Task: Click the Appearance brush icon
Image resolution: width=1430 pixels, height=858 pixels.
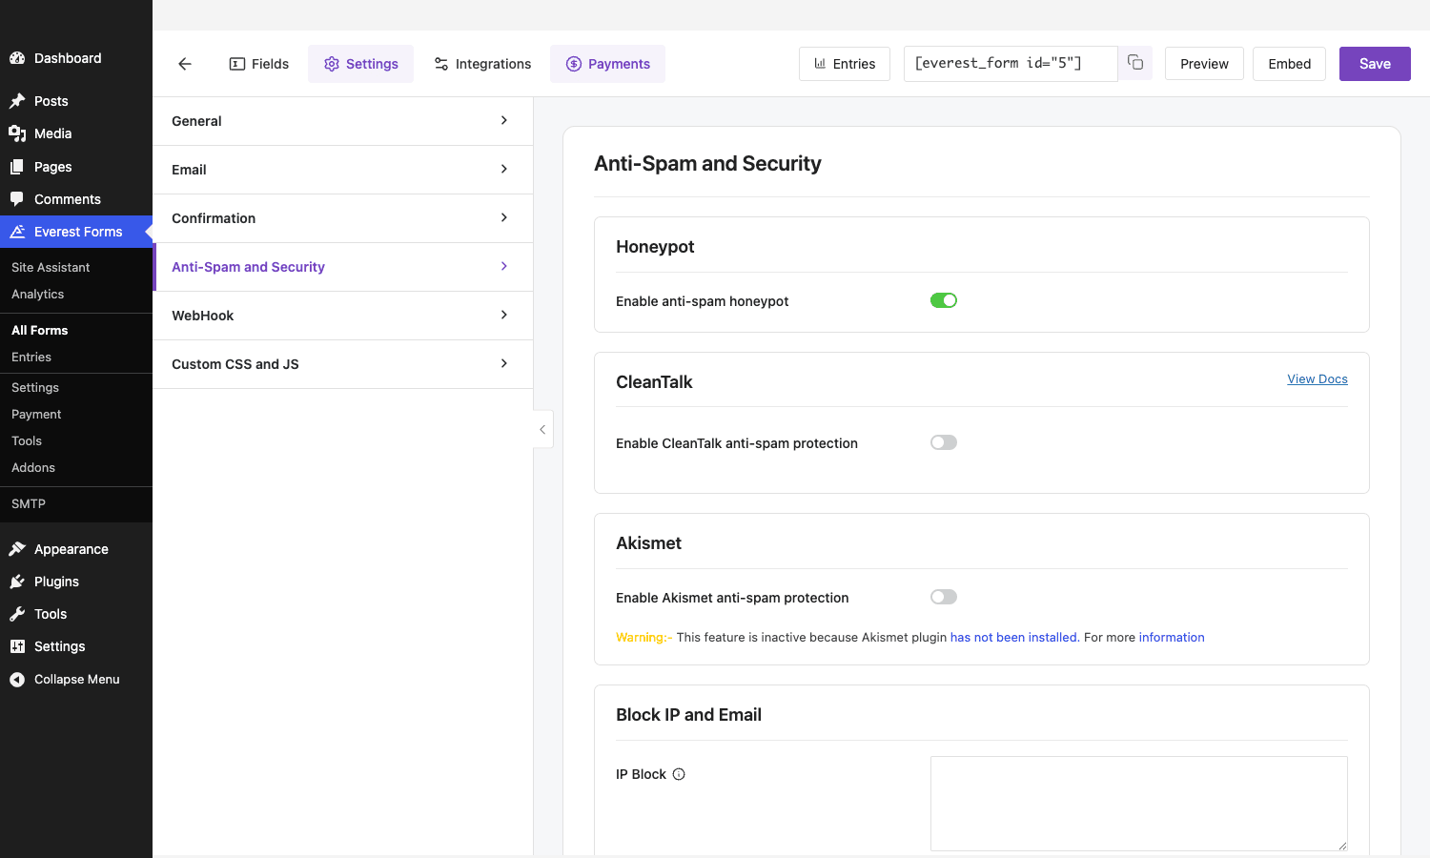Action: pos(17,549)
